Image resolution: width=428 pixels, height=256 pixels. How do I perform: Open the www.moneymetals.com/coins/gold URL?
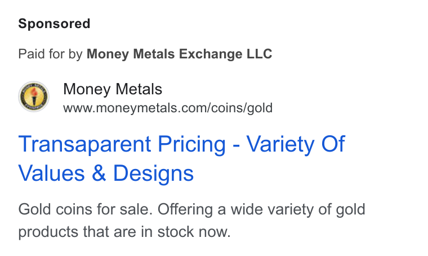click(x=168, y=108)
